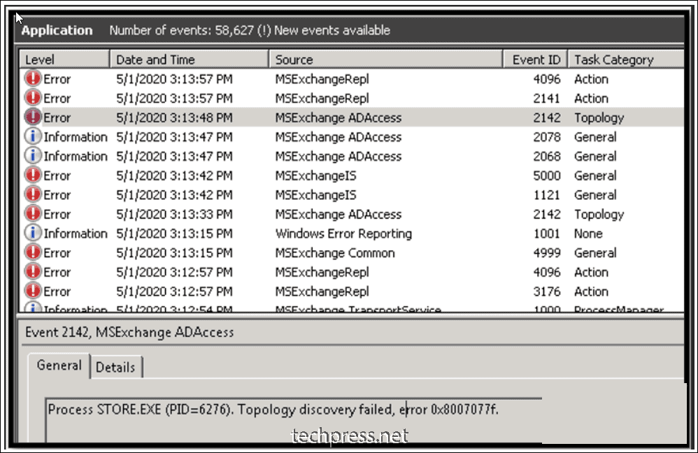Click the error icon of event 4096 at 3:13:57 PM
698x453 pixels.
pos(33,79)
